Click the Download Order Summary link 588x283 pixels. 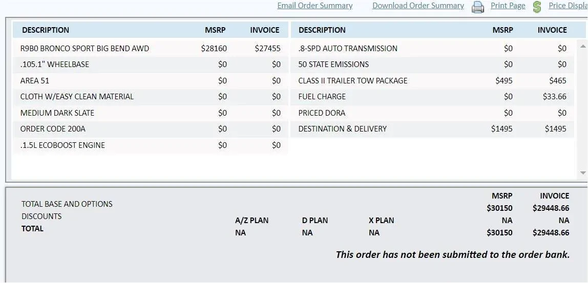click(x=418, y=6)
